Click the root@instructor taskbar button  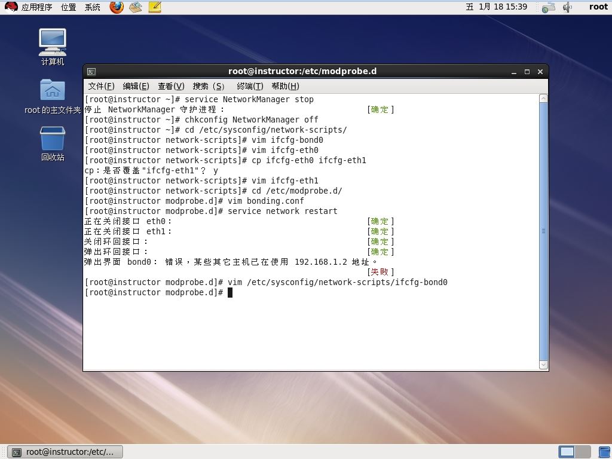coord(65,452)
